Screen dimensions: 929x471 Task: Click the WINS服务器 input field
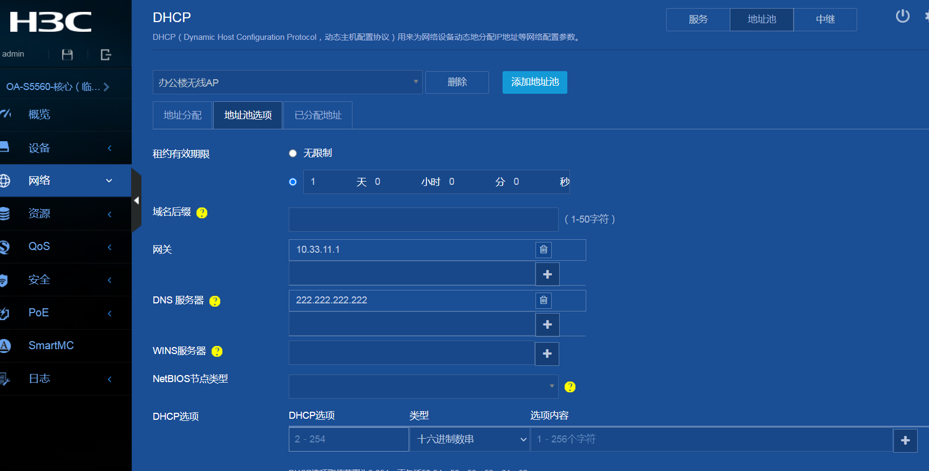pyautogui.click(x=412, y=353)
